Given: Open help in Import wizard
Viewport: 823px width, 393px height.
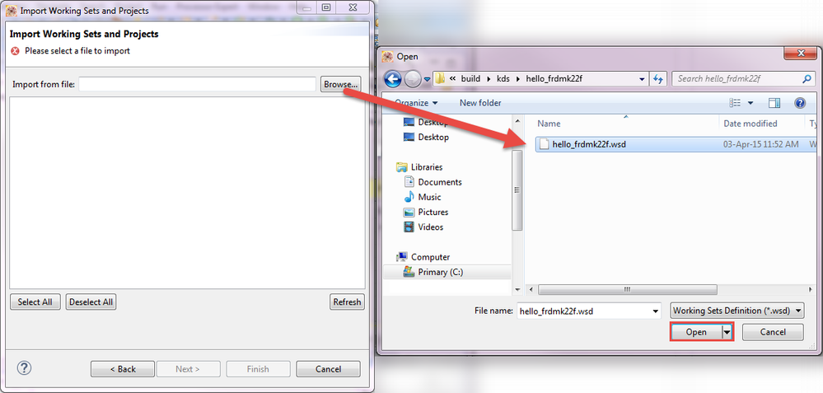Looking at the screenshot, I should pyautogui.click(x=25, y=367).
